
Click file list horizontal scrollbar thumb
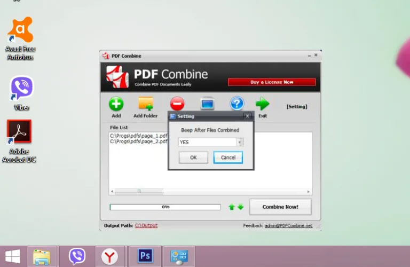(x=139, y=192)
